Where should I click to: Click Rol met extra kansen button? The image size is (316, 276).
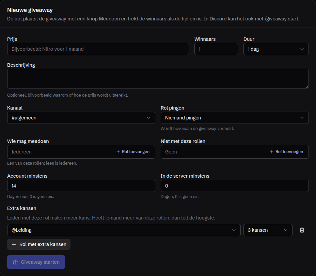[39, 244]
